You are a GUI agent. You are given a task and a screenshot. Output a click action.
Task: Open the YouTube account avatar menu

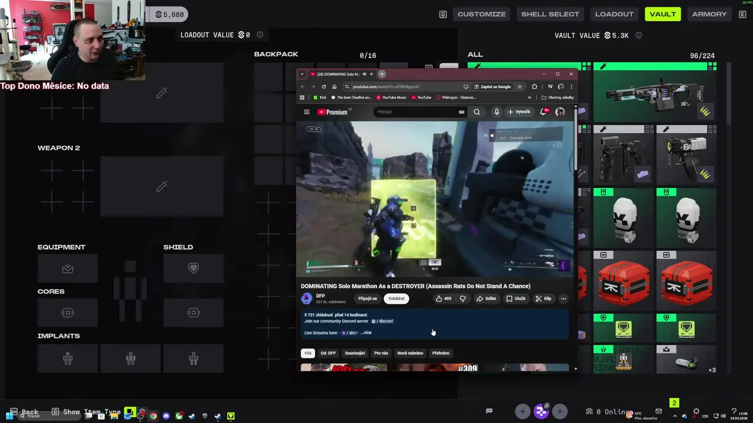[560, 112]
